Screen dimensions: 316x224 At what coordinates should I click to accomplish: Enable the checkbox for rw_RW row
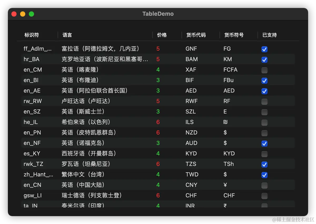click(264, 101)
